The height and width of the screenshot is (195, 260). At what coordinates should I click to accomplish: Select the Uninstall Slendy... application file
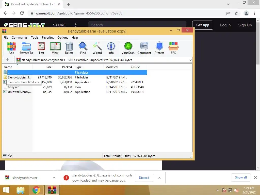tap(75, 92)
